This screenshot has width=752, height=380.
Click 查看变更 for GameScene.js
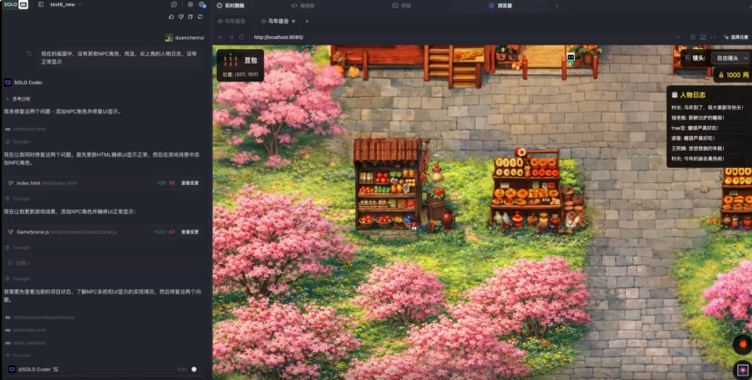click(x=190, y=232)
